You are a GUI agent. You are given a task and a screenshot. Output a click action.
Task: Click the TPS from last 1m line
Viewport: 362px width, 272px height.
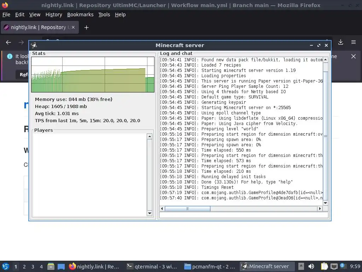click(88, 120)
